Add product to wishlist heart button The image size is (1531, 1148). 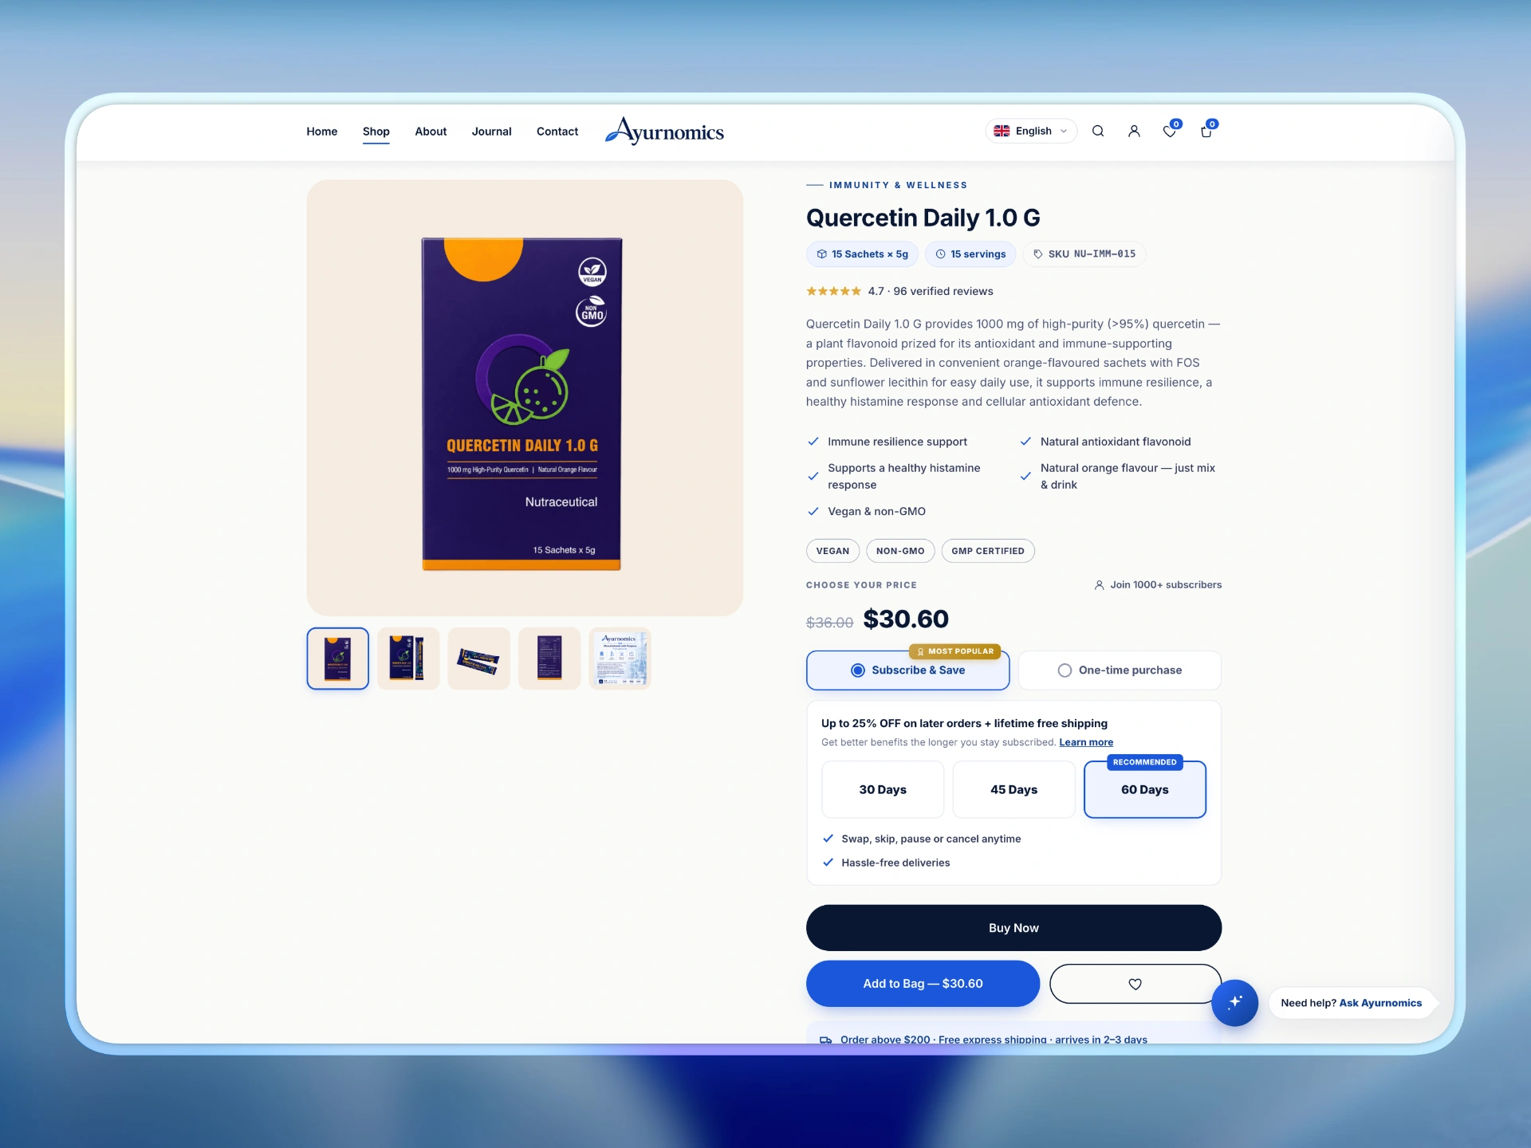(1135, 984)
